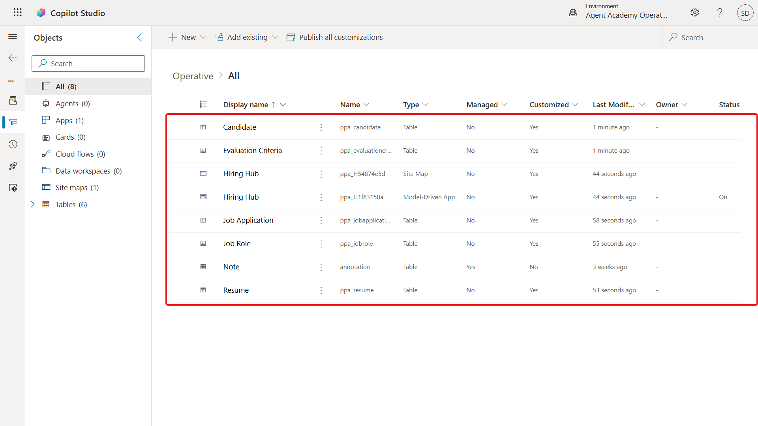Open more options for Hiring Hub Site Map

click(x=321, y=174)
